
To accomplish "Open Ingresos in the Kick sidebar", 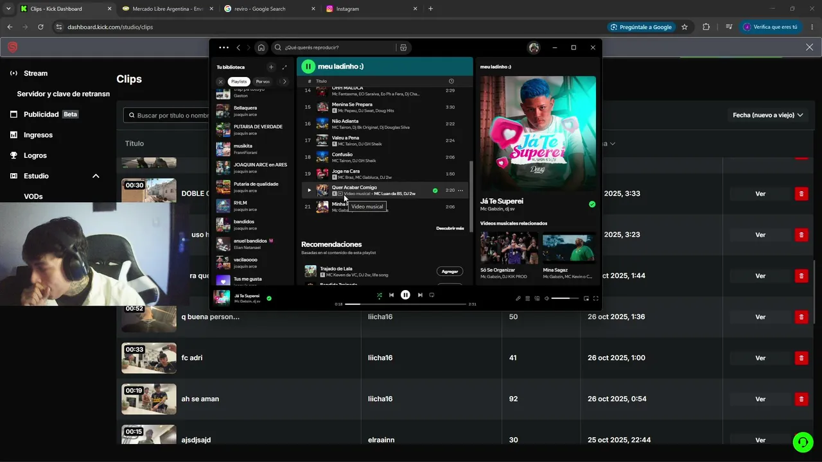I will pos(38,135).
